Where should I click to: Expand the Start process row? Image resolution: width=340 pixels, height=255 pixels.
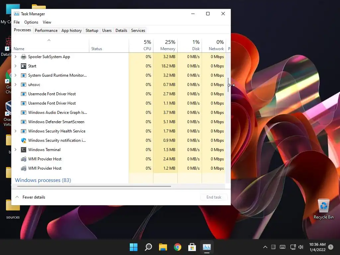15,66
